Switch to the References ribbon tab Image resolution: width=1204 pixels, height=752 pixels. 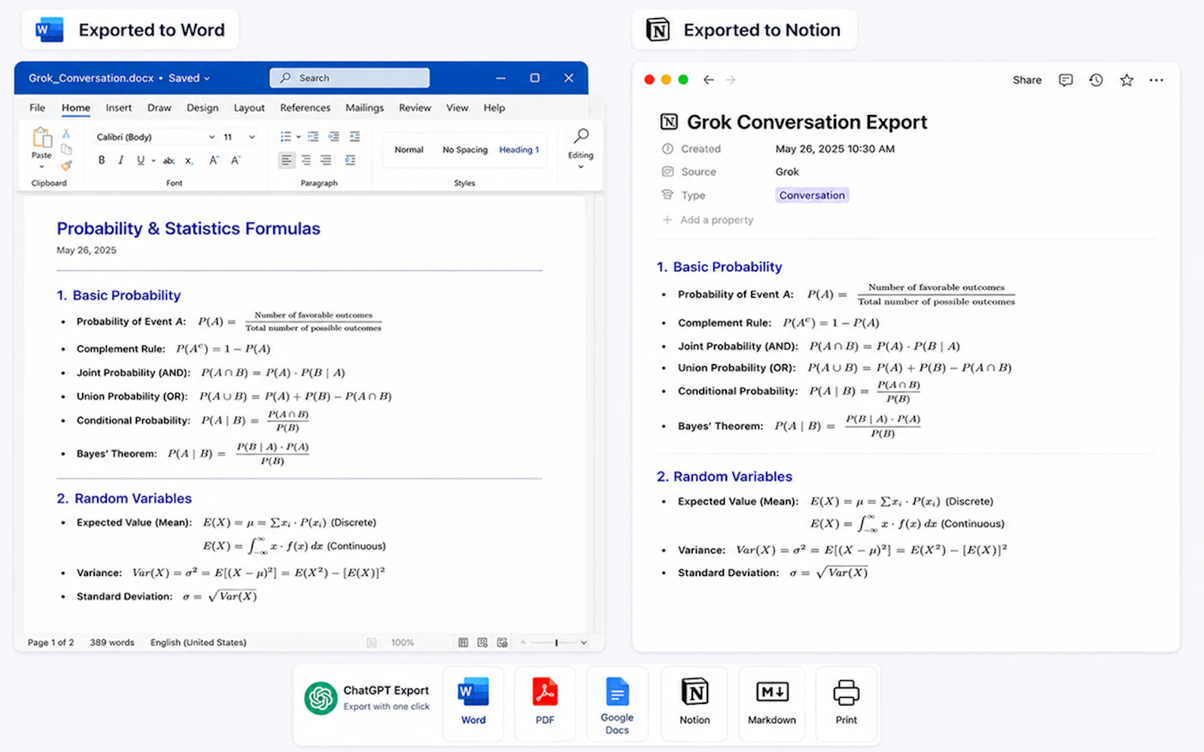point(305,108)
